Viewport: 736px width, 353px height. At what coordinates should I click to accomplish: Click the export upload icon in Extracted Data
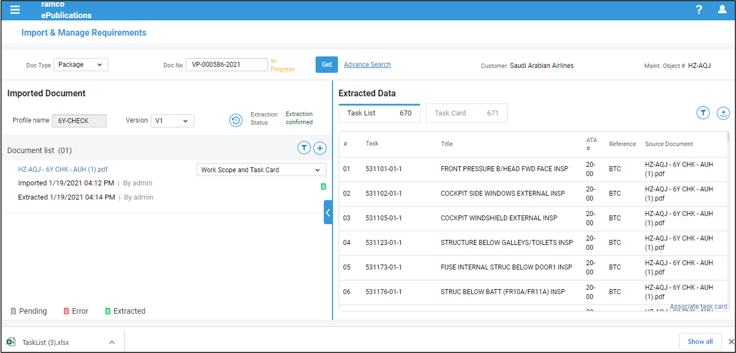point(724,113)
